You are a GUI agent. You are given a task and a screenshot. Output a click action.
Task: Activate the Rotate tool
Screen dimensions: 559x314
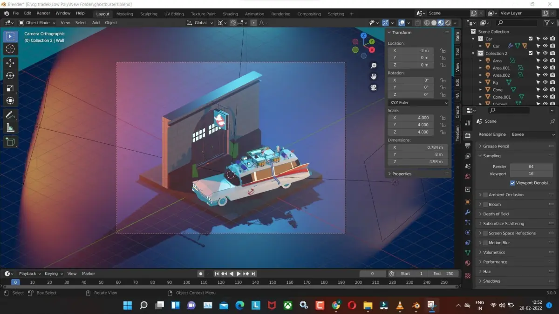10,76
